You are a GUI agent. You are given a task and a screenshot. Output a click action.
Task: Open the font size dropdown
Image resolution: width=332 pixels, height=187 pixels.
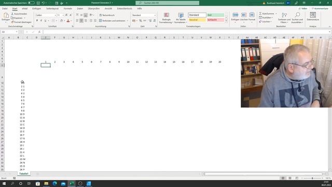click(63, 15)
